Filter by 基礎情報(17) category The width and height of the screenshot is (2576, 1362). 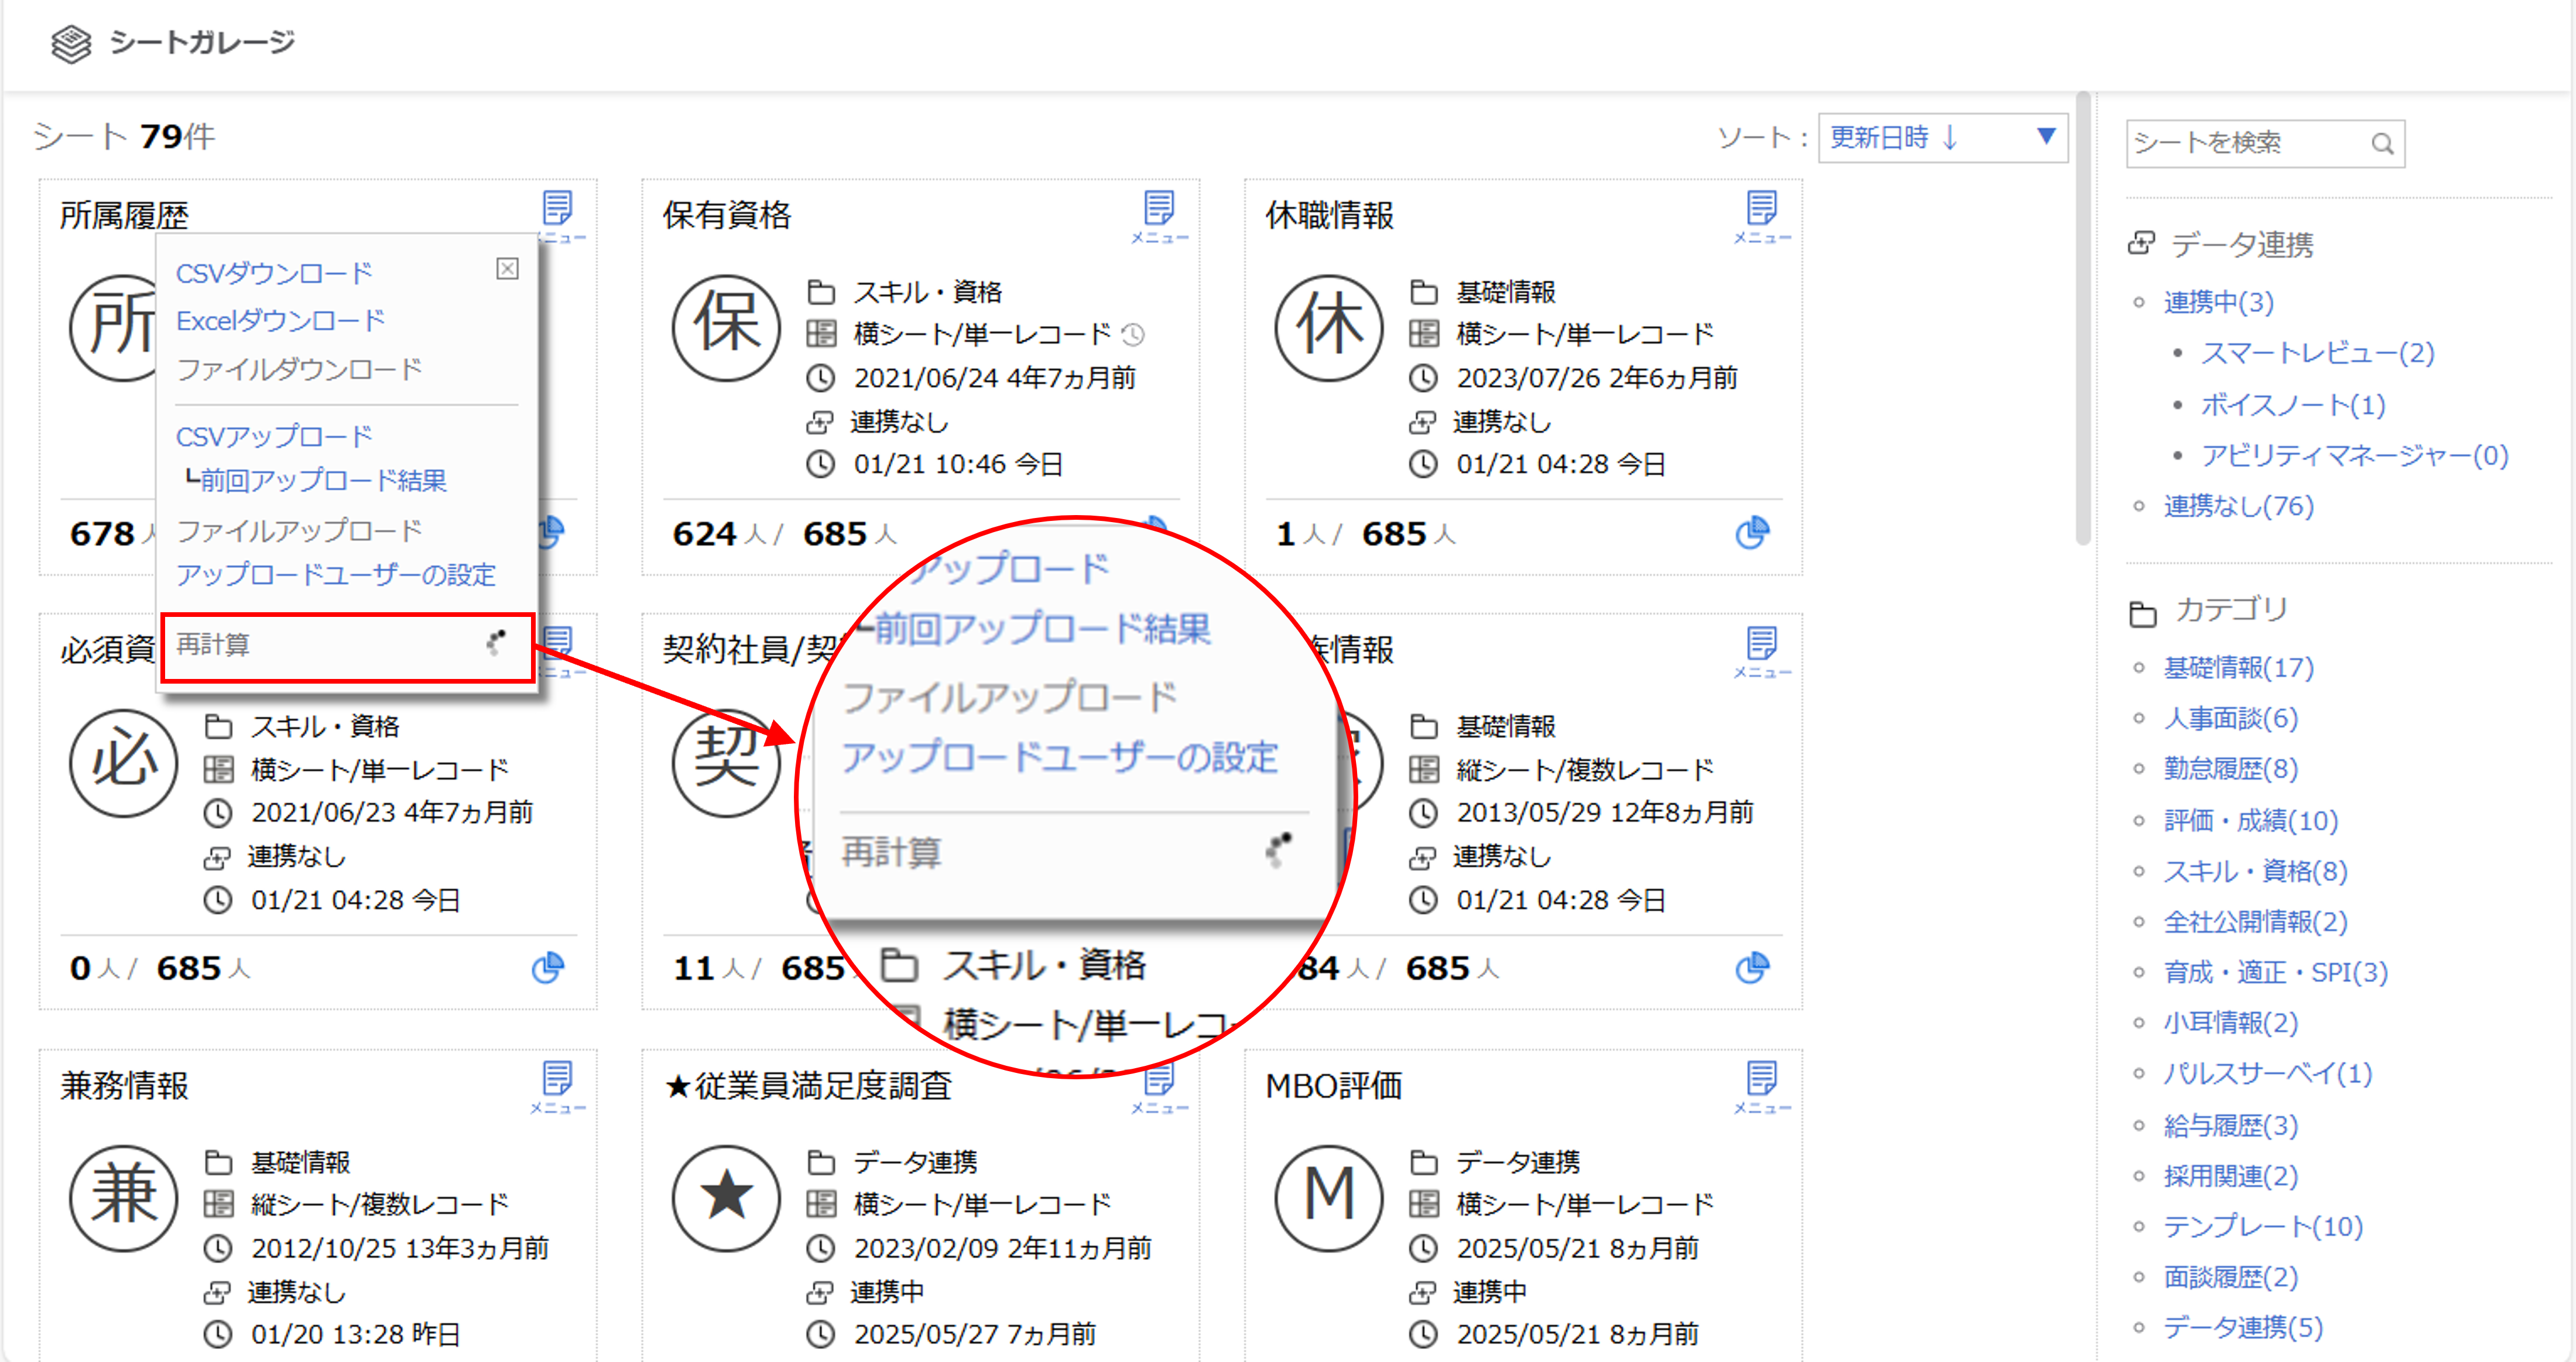click(2238, 667)
